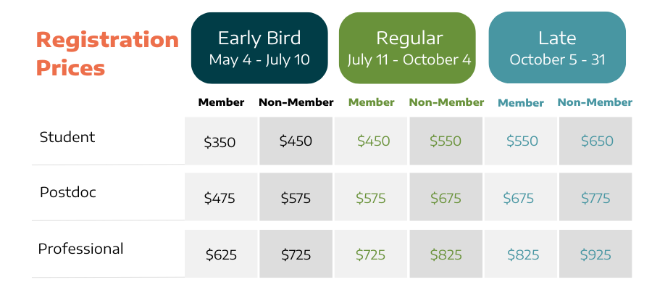Screen dimensions: 652x290
Task: Select the $625 Professional Early Bird price
Action: tap(220, 254)
